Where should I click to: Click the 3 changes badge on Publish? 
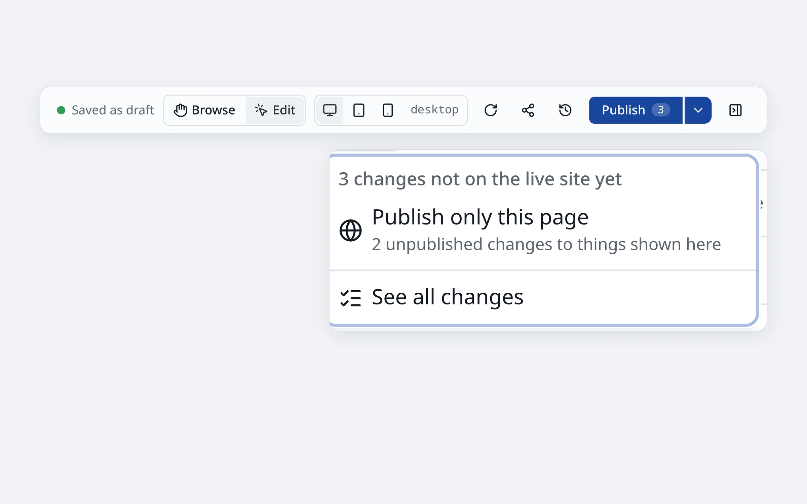coord(660,110)
